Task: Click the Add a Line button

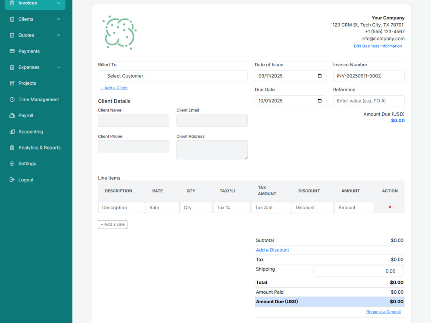Action: tap(112, 224)
